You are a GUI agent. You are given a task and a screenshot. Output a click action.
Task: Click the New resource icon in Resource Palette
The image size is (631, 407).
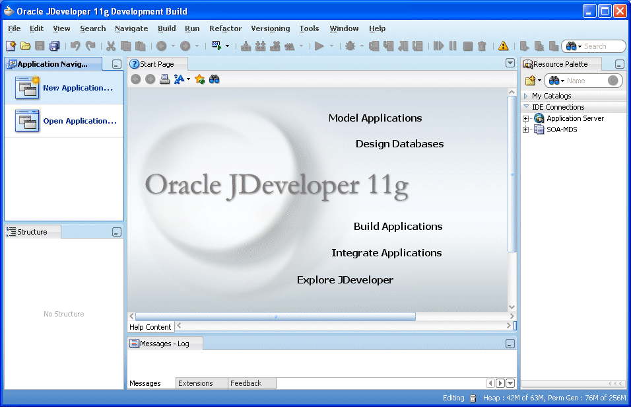pyautogui.click(x=531, y=81)
